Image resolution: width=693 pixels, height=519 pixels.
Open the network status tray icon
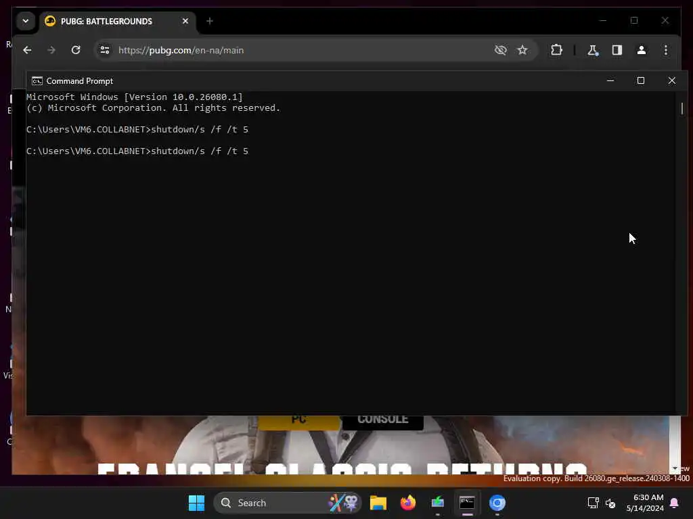[x=593, y=503]
